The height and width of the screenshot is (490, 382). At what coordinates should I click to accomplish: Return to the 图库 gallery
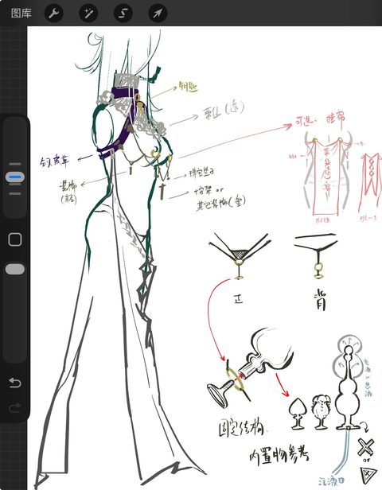coord(21,14)
